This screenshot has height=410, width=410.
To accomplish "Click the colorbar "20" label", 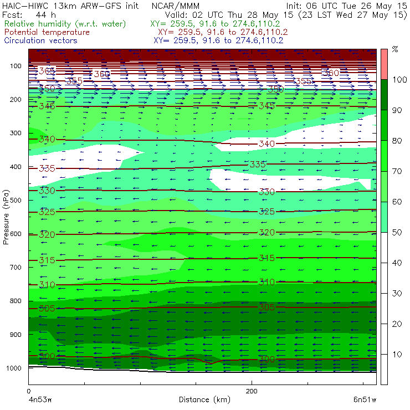I will (x=397, y=324).
